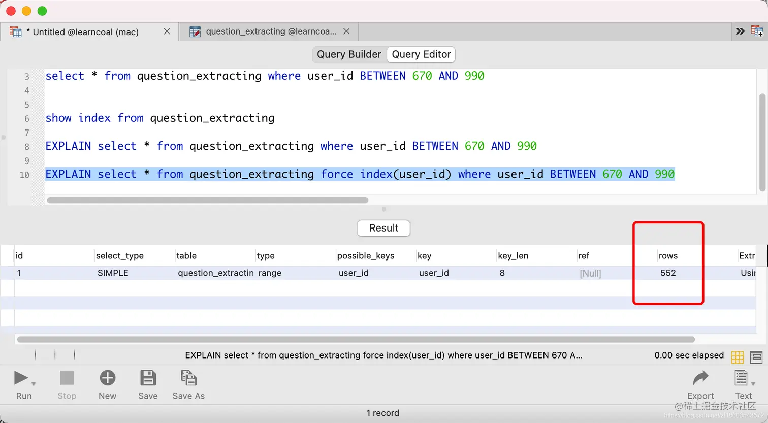Select the Untitled @learncoal (mac) tab
Viewport: 768px width, 423px height.
[89, 31]
